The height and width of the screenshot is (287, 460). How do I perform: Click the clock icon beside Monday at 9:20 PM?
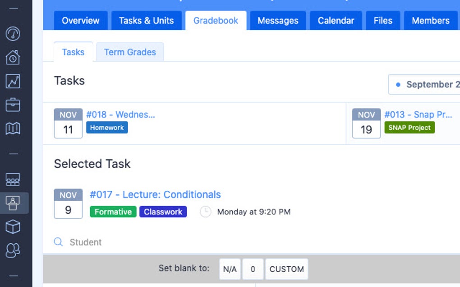[206, 211]
